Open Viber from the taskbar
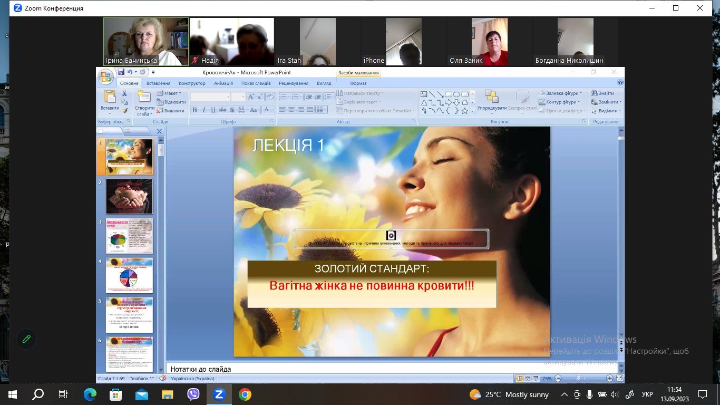 pos(193,394)
